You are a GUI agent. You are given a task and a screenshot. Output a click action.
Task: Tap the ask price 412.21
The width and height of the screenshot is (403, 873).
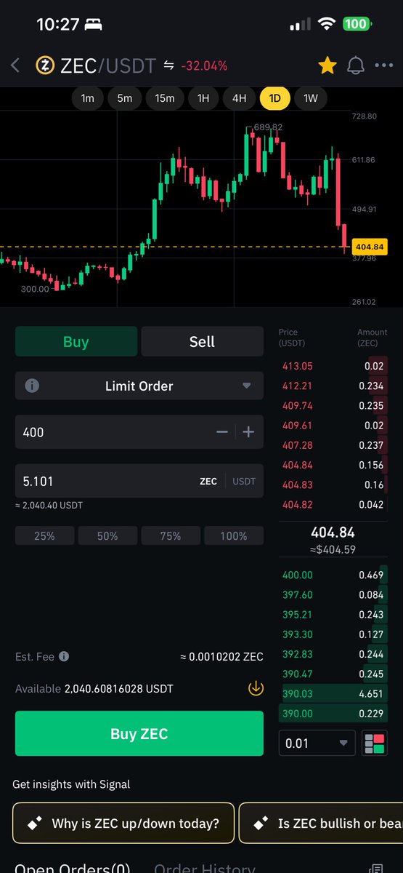[x=296, y=386]
